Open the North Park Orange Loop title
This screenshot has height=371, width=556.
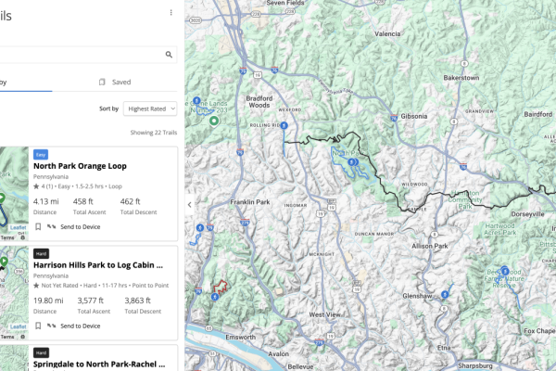[x=80, y=166]
